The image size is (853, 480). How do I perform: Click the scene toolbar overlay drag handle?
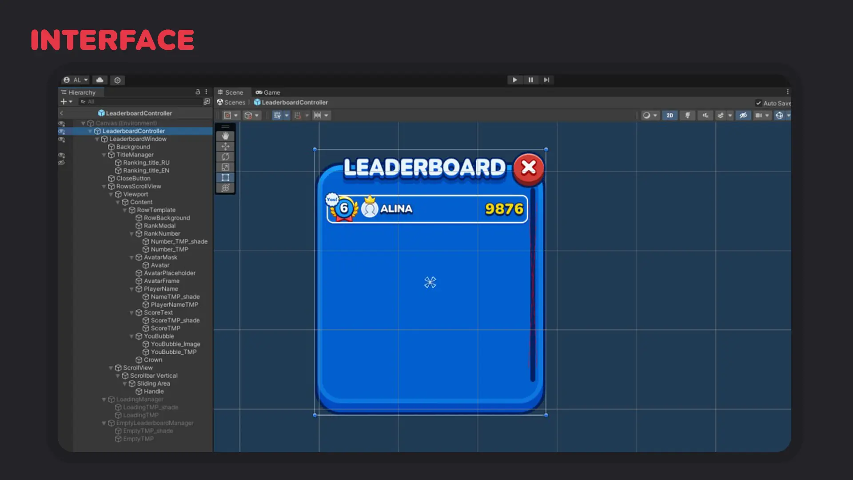(225, 127)
